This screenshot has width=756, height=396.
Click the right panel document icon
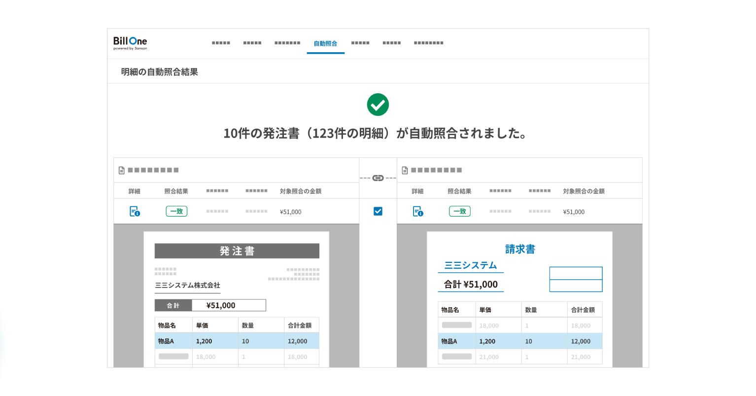(405, 170)
